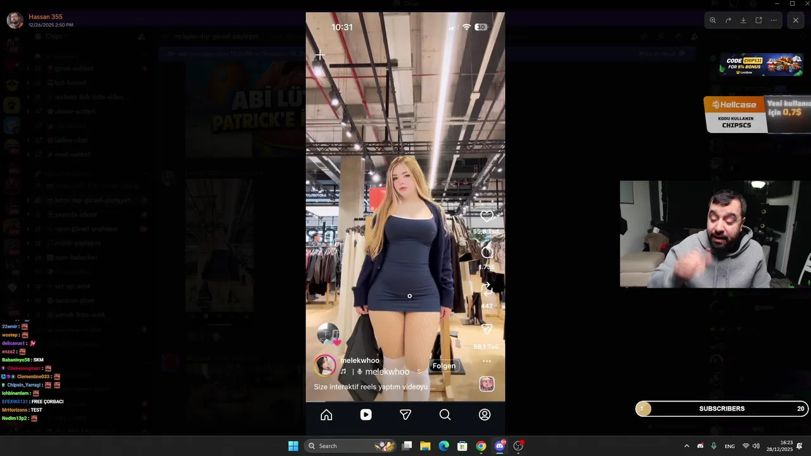This screenshot has height=456, width=811.
Task: Switch input language via the ENG indicator
Action: click(x=730, y=446)
